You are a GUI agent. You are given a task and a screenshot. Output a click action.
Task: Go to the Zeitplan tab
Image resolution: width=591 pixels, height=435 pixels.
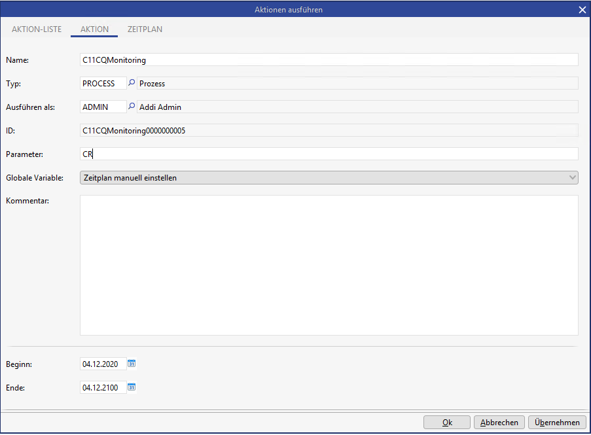pyautogui.click(x=145, y=29)
